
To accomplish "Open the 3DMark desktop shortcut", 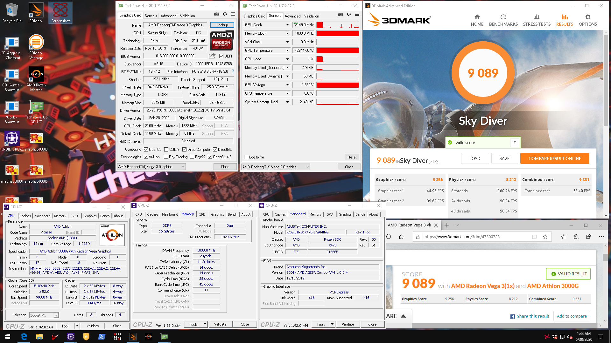I will coord(36,13).
